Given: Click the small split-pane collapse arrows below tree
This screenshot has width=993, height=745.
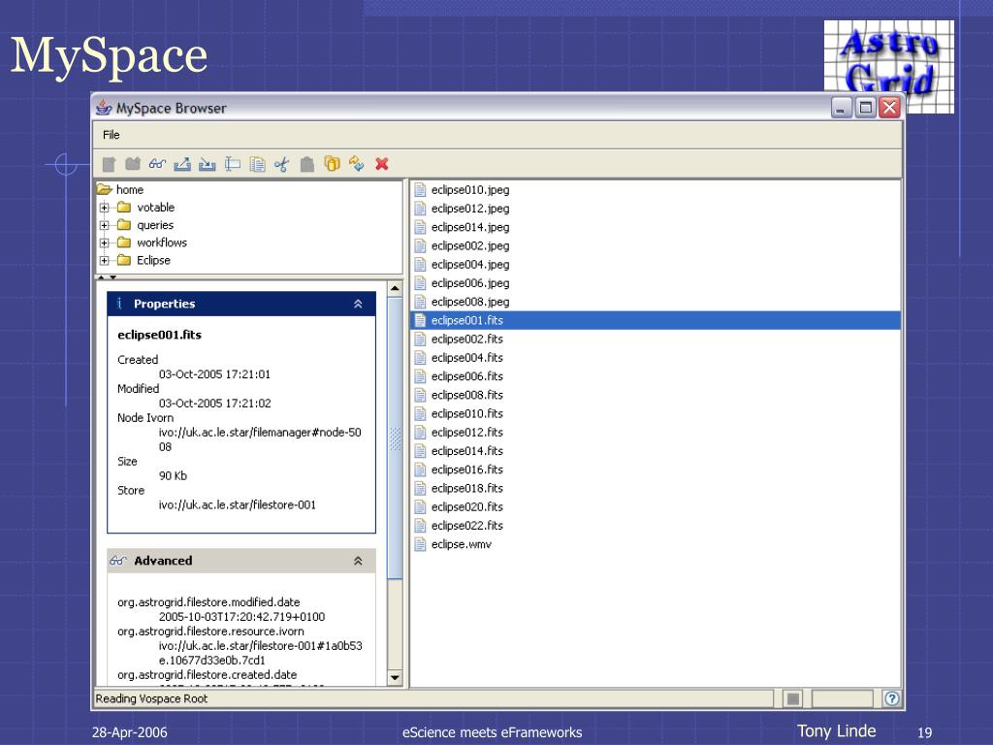Looking at the screenshot, I should [x=107, y=277].
